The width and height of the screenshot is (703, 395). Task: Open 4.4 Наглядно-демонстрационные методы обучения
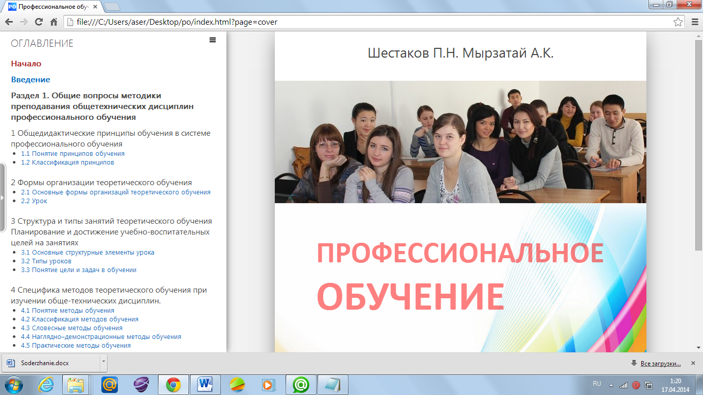101,337
